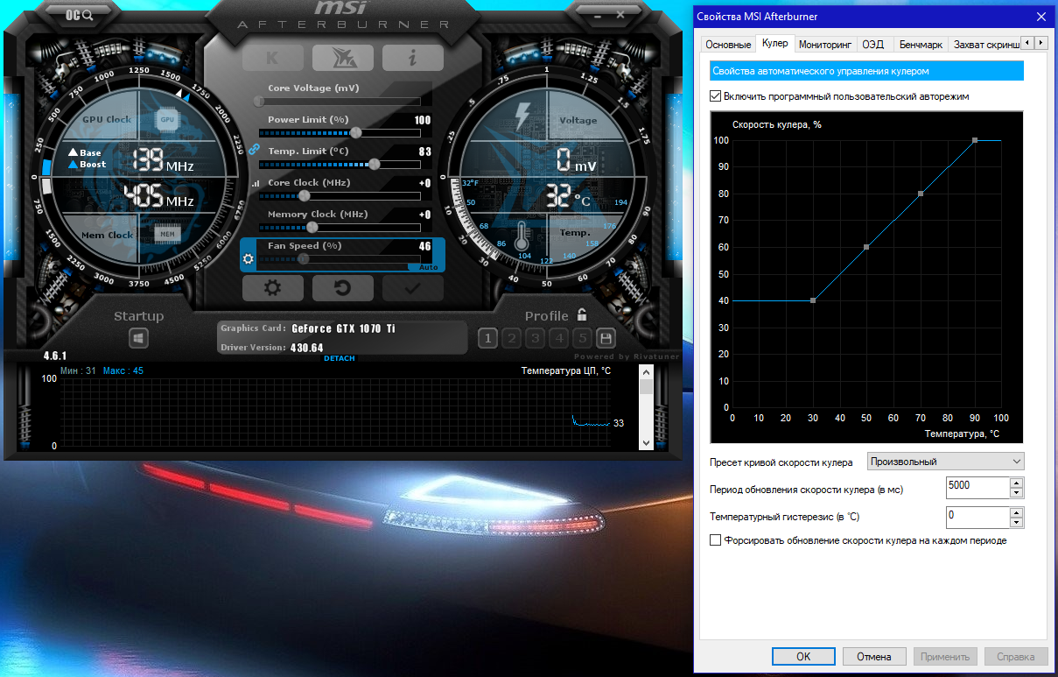This screenshot has width=1058, height=677.
Task: Select the fan curve point at 90°C
Action: [x=975, y=140]
